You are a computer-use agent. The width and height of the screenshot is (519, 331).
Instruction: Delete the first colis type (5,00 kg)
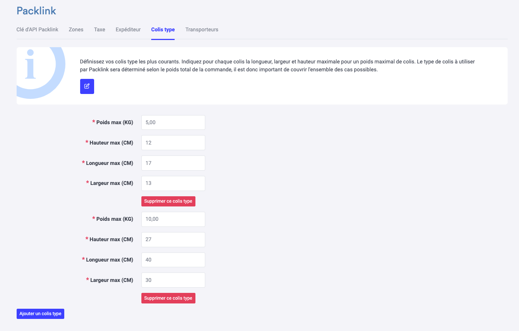coord(168,201)
